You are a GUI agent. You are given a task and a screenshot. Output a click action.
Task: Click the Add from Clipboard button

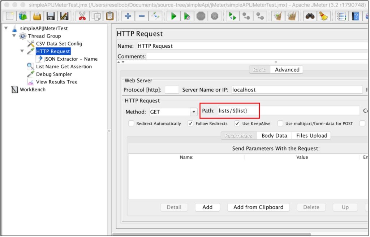[258, 207]
